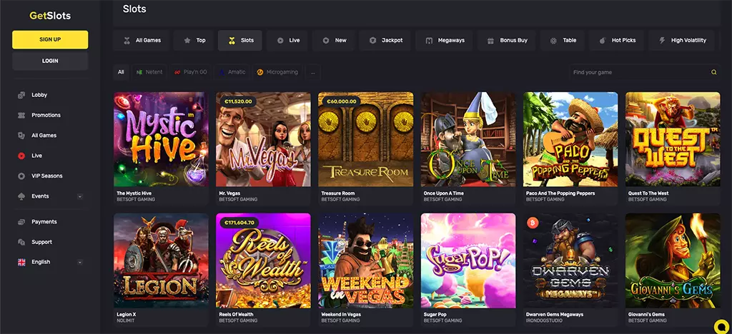This screenshot has width=732, height=334.
Task: Launch the Reels Of Wealth thumbnail
Action: pyautogui.click(x=263, y=261)
